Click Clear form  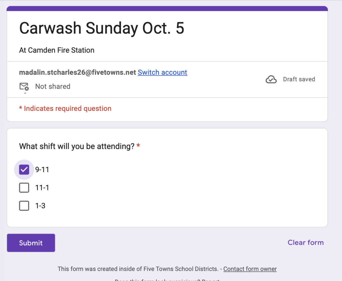305,243
